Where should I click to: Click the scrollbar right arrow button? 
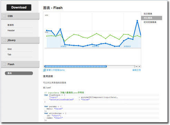[x=139, y=66]
